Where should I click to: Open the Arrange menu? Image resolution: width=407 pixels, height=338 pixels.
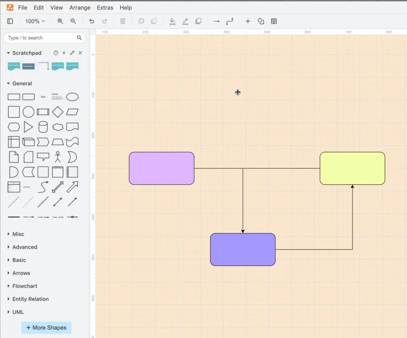(x=80, y=8)
